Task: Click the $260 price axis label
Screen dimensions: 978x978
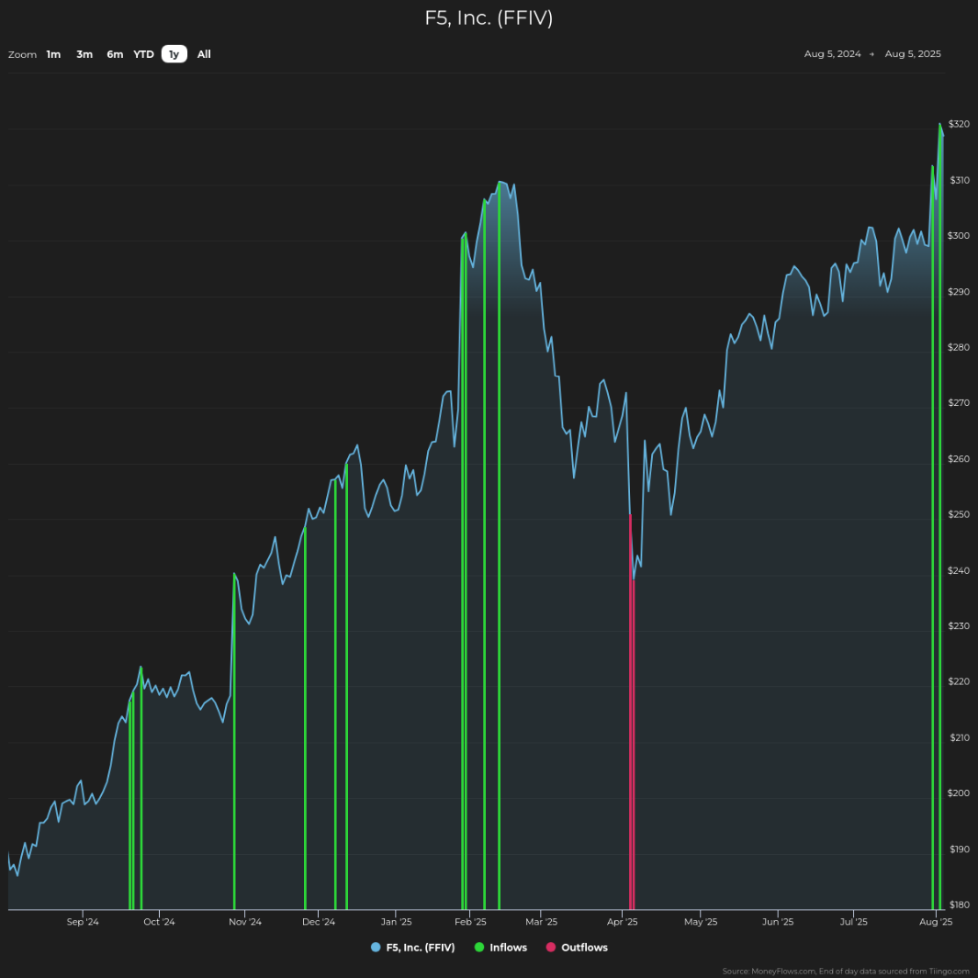Action: [x=960, y=459]
